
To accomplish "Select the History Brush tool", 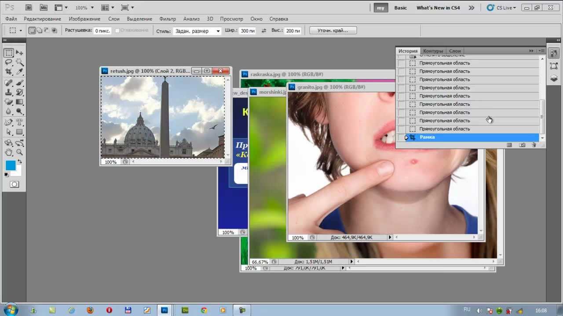I will pyautogui.click(x=19, y=93).
